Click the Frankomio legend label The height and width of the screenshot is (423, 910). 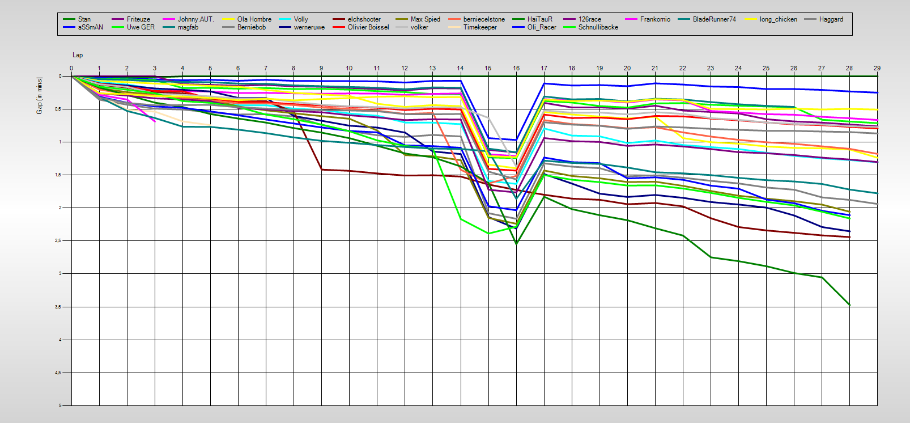(x=655, y=19)
